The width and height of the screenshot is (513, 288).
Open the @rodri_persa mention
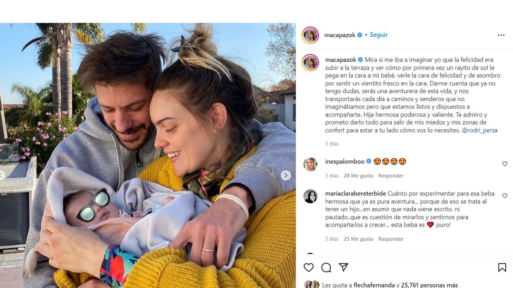[480, 130]
